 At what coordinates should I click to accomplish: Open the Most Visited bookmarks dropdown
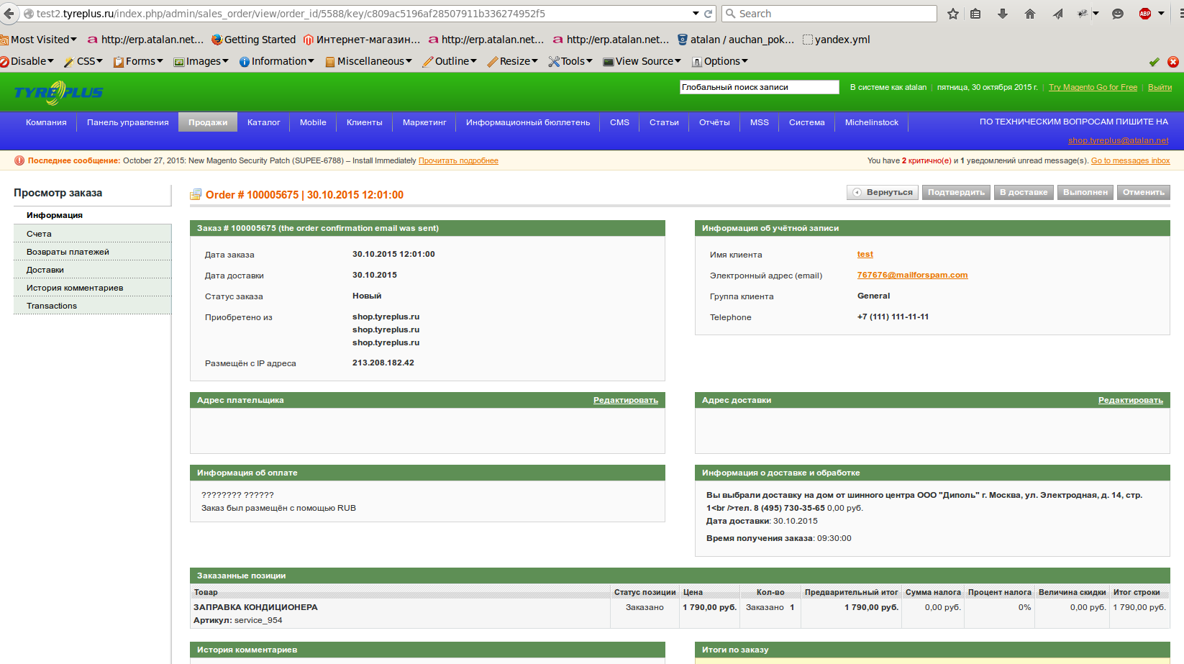click(39, 40)
